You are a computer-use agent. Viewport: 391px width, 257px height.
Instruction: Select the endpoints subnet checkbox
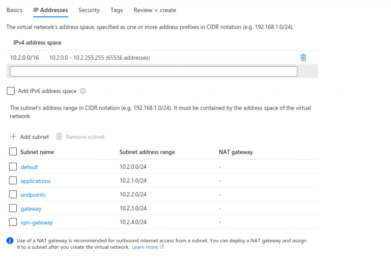click(x=13, y=194)
